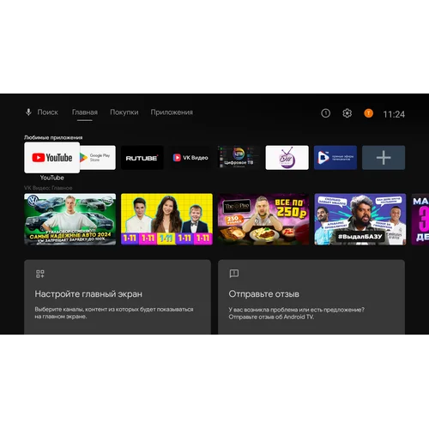This screenshot has width=429, height=429.
Task: Click the YouTube label under the tile
Action: [x=52, y=178]
